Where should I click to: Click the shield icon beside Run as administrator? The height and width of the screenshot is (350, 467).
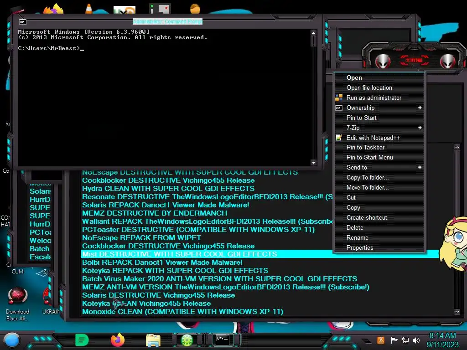point(339,98)
